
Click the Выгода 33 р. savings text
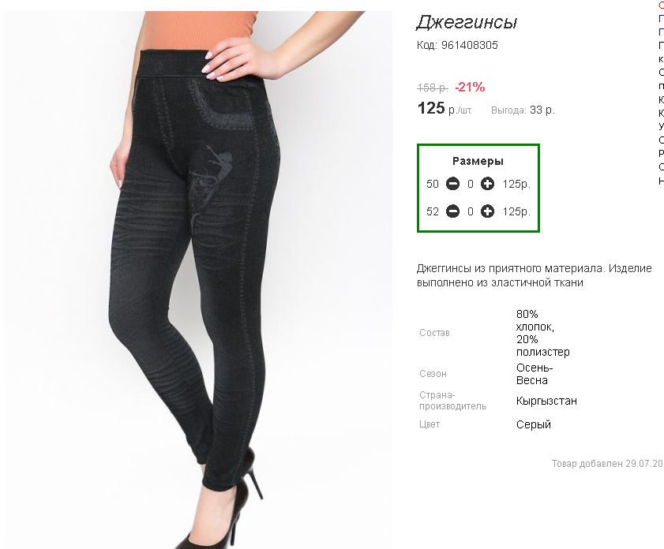tap(523, 110)
